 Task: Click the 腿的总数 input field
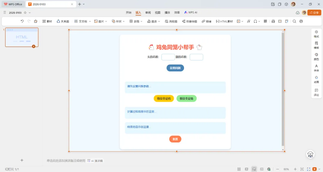coord(196,57)
